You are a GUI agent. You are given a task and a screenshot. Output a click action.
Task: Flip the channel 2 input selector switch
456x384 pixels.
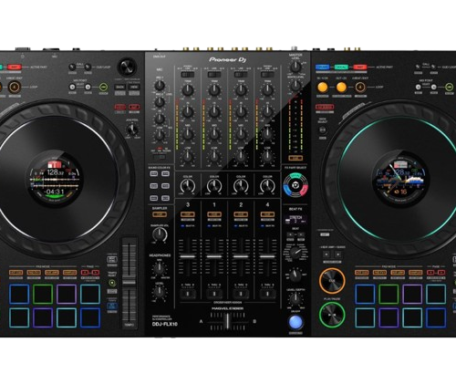pyautogui.click(x=241, y=75)
